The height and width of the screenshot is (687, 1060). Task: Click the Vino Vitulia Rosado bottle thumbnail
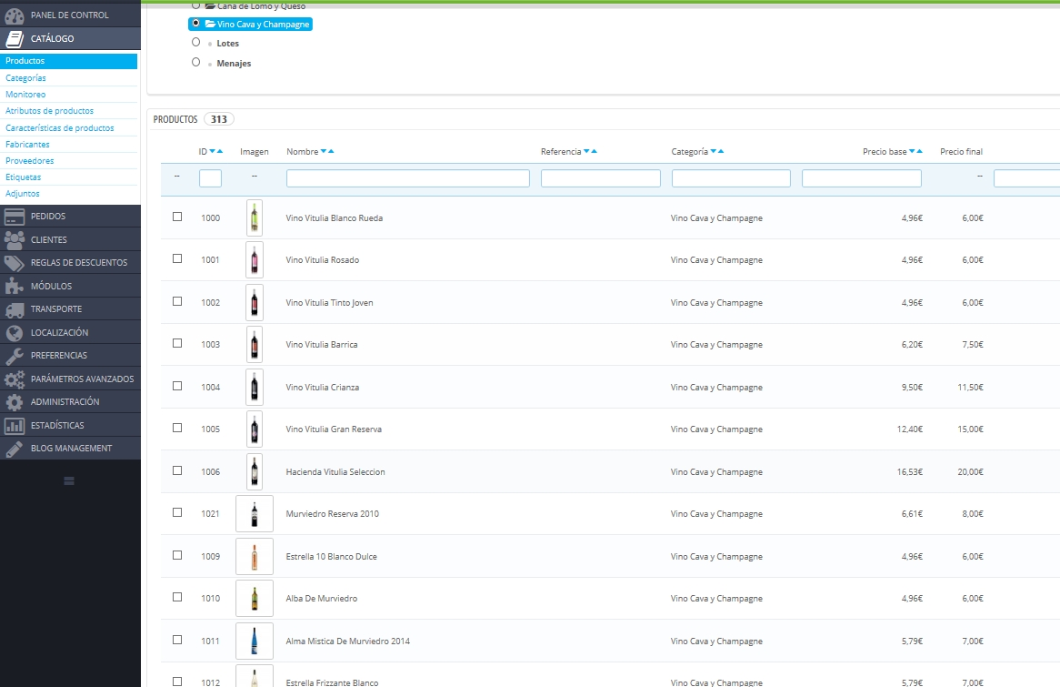click(255, 260)
